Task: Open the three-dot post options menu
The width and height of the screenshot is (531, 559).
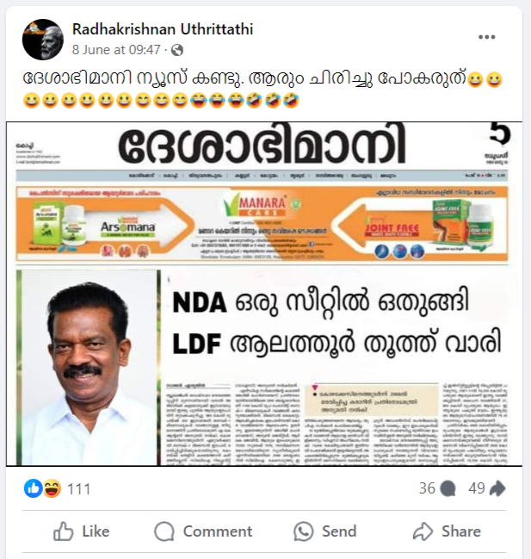Action: click(x=486, y=37)
